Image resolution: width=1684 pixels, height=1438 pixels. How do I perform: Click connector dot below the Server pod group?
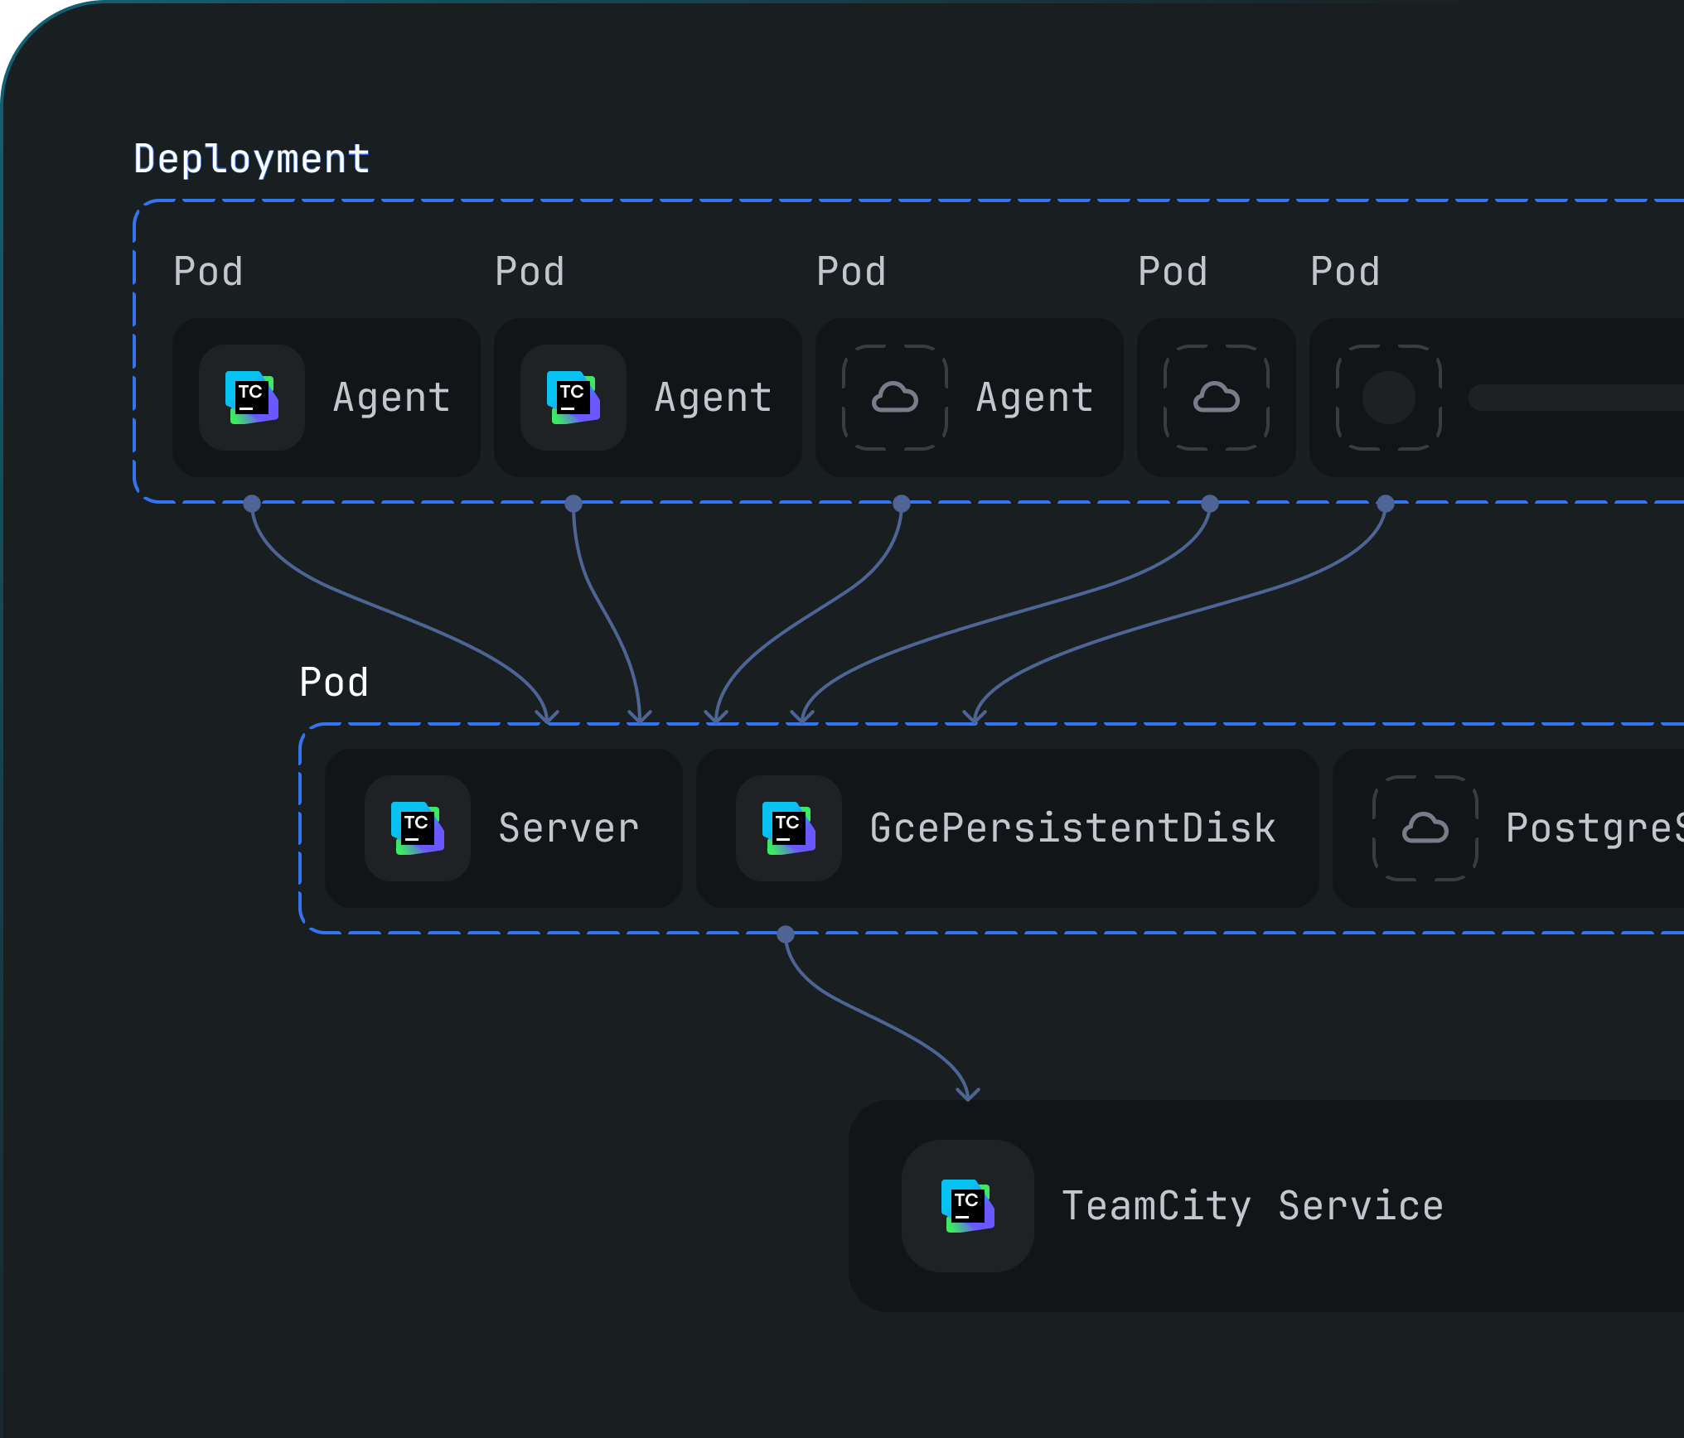[x=786, y=935]
